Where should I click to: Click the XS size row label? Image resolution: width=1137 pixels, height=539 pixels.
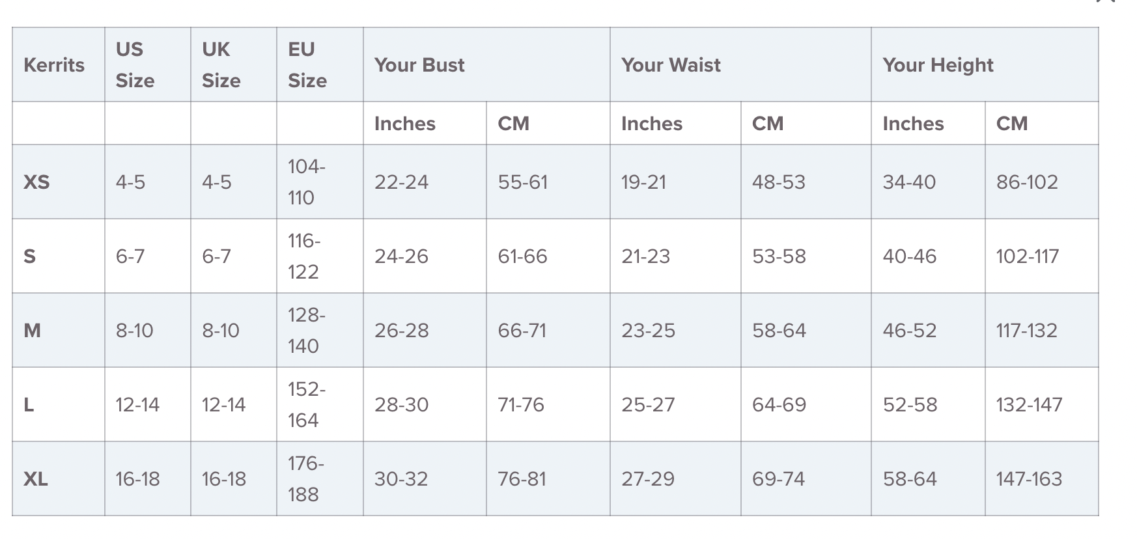pos(36,182)
